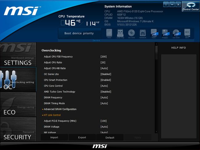This screenshot has width=200, height=150.
Task: Select the Adjust CPU FSB Frequency label
Action: (x=58, y=57)
